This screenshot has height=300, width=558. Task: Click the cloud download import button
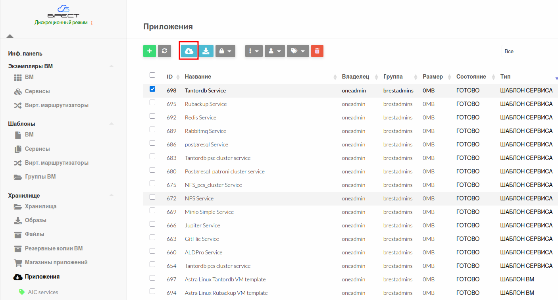tap(189, 51)
